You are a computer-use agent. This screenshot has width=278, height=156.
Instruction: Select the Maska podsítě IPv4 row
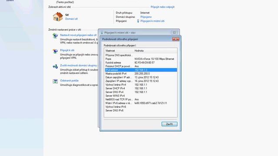(x=141, y=74)
